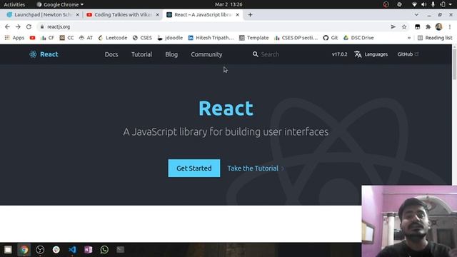Image resolution: width=457 pixels, height=257 pixels.
Task: Select the React JavaScript library tab
Action: coord(203,14)
